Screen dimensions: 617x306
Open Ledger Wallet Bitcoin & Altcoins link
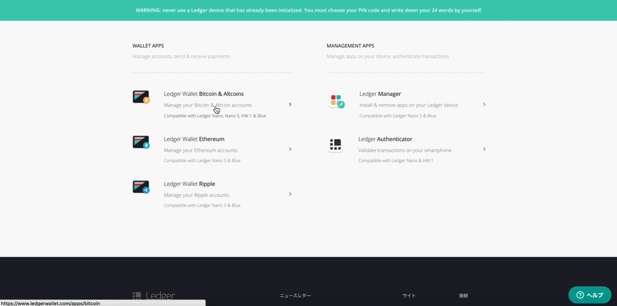(x=204, y=94)
